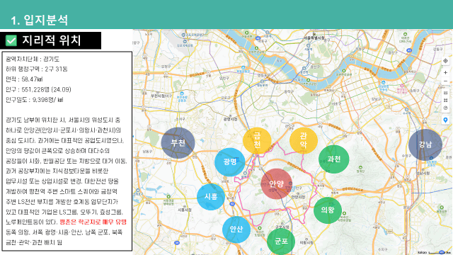Click the yellow 관악 circle marker
453x255 pixels.
click(x=304, y=140)
